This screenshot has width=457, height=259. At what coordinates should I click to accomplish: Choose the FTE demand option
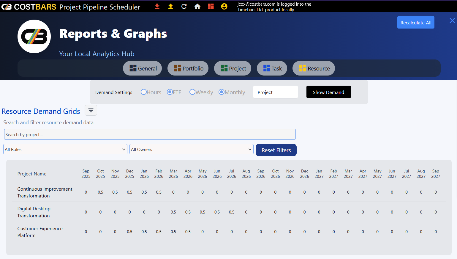170,92
